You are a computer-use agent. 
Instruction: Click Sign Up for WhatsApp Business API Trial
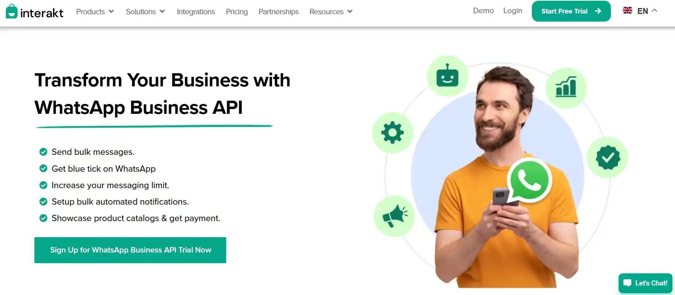[x=130, y=250]
